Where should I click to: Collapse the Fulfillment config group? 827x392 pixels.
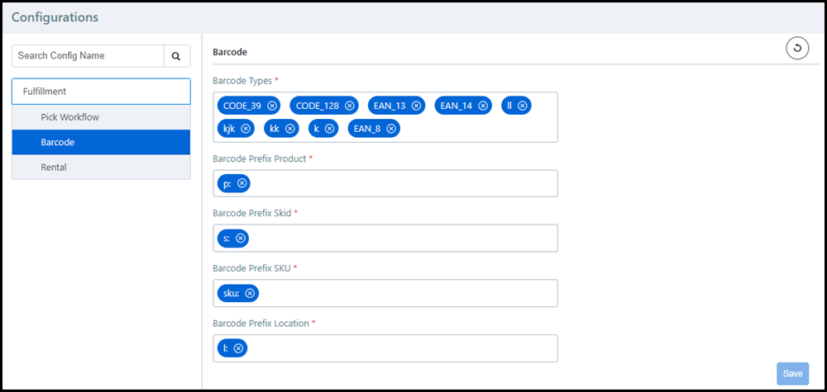click(x=101, y=92)
